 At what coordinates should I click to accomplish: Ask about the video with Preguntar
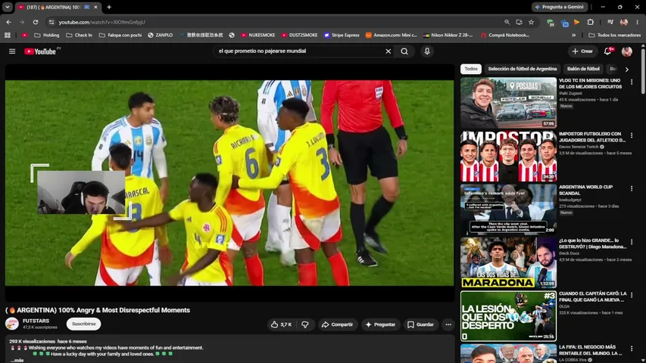[x=380, y=324]
